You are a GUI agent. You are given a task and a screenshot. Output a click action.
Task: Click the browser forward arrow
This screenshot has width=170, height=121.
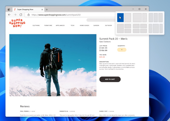(15, 15)
